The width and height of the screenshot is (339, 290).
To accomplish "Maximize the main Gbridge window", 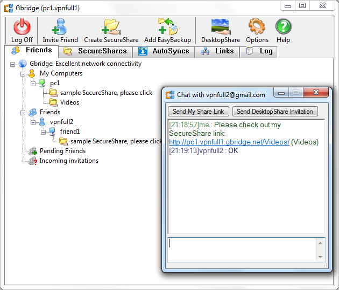I will point(302,6).
